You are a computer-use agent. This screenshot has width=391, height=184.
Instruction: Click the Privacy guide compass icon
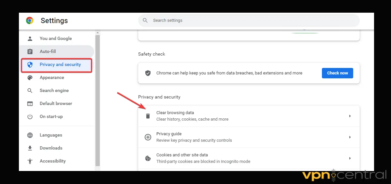(x=148, y=137)
